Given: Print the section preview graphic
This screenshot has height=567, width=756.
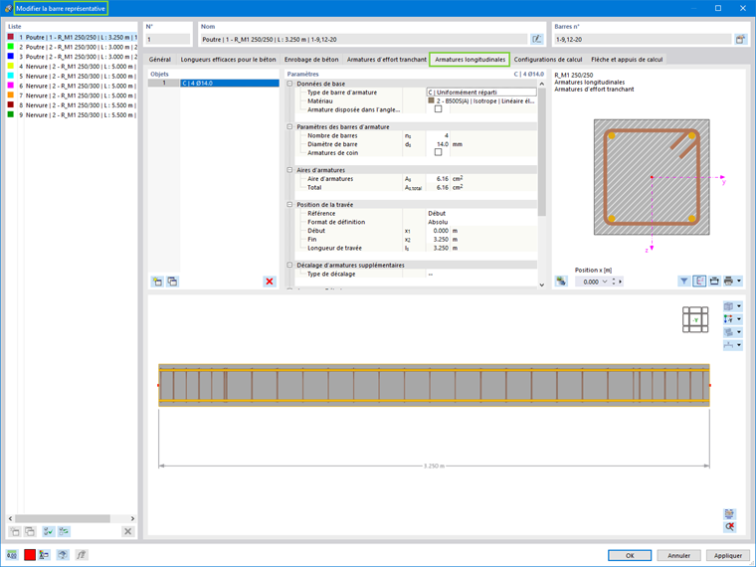Looking at the screenshot, I should [728, 282].
